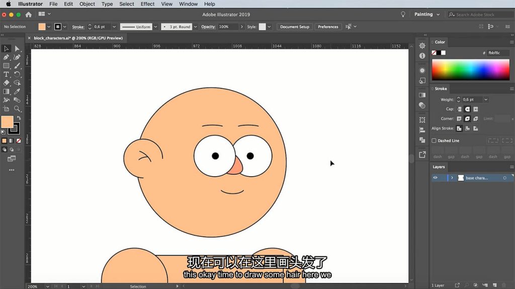The image size is (515, 289).
Task: Expand the base chara layer
Action: (x=452, y=178)
